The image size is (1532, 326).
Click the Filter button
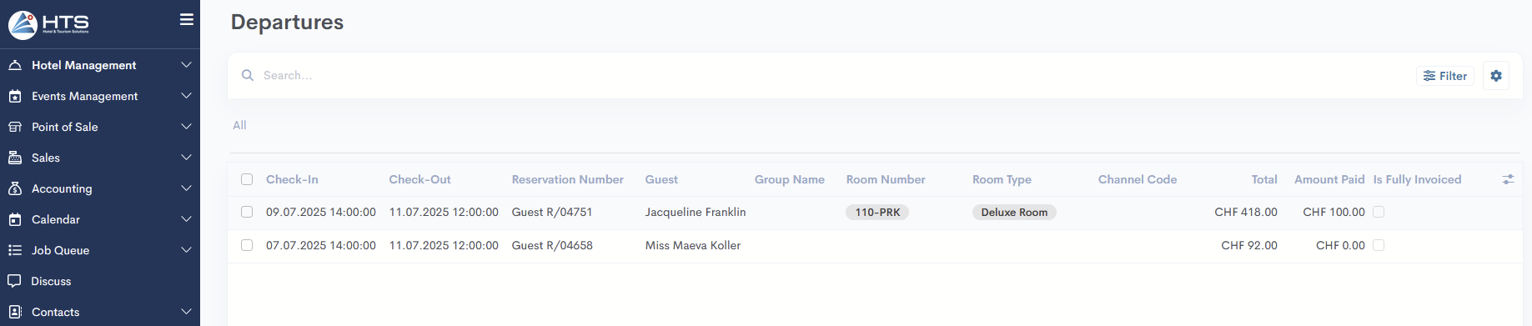tap(1445, 76)
